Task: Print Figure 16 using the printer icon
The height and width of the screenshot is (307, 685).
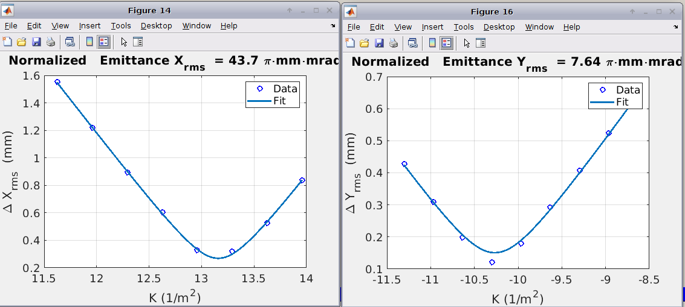Action: tap(394, 43)
